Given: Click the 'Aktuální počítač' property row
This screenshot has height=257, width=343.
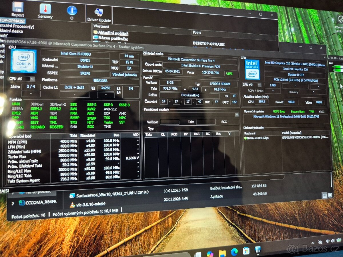Looking at the screenshot, I should coord(113,33).
